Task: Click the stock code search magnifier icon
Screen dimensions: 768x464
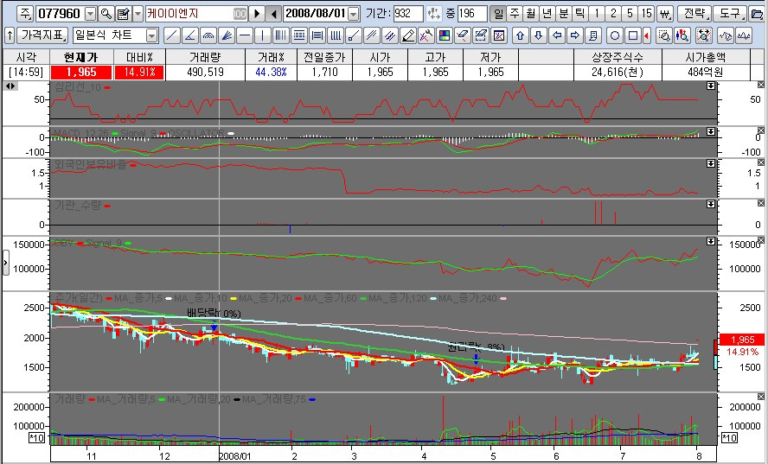Action: click(106, 14)
